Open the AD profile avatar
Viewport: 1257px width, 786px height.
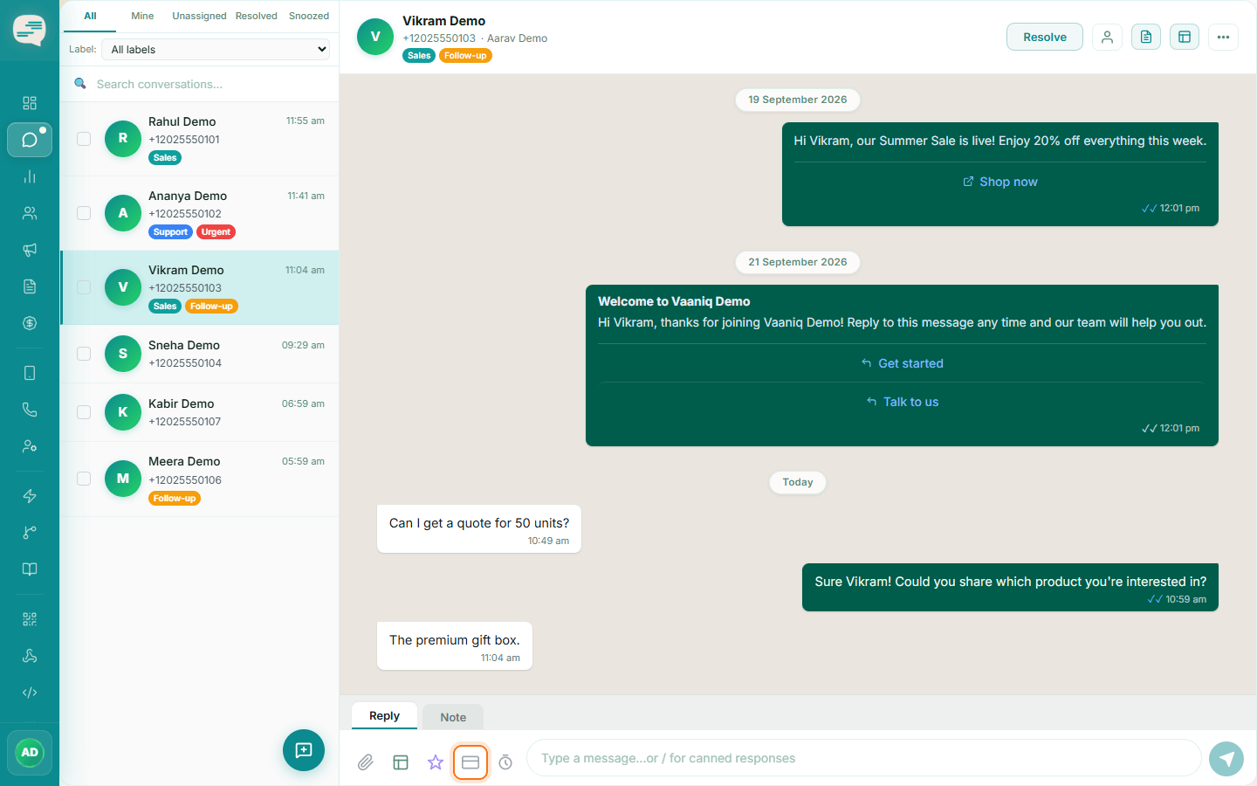click(x=30, y=753)
